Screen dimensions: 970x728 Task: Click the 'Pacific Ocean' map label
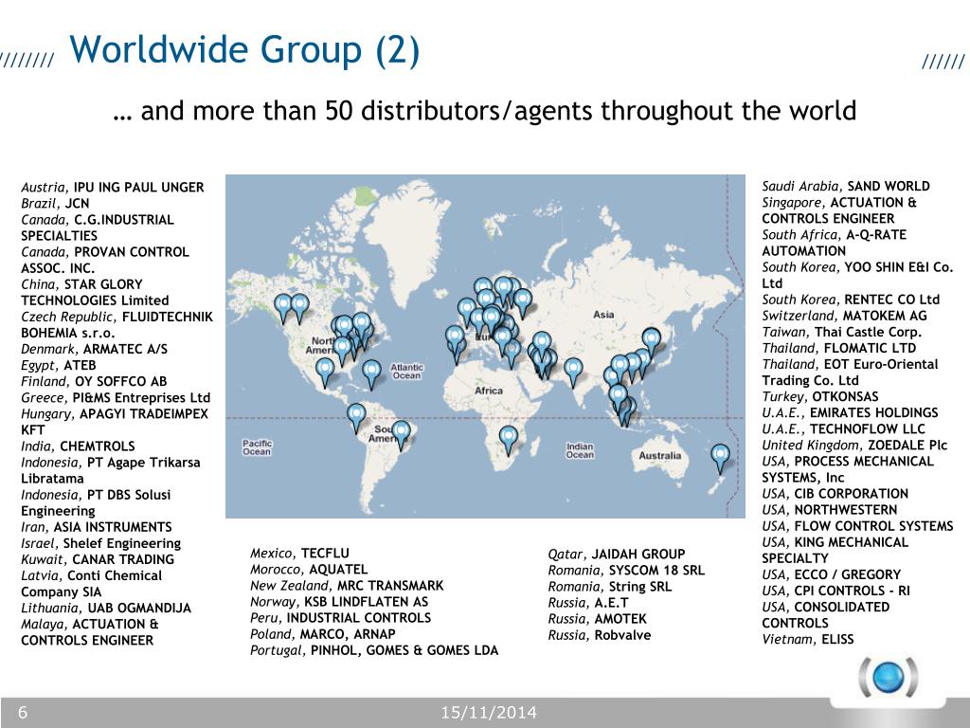point(257,447)
